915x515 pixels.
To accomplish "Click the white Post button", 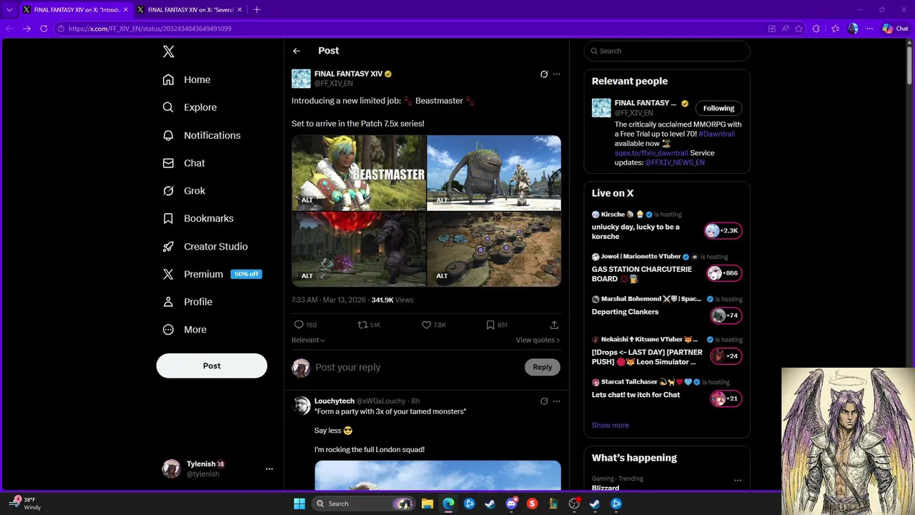I will click(212, 366).
